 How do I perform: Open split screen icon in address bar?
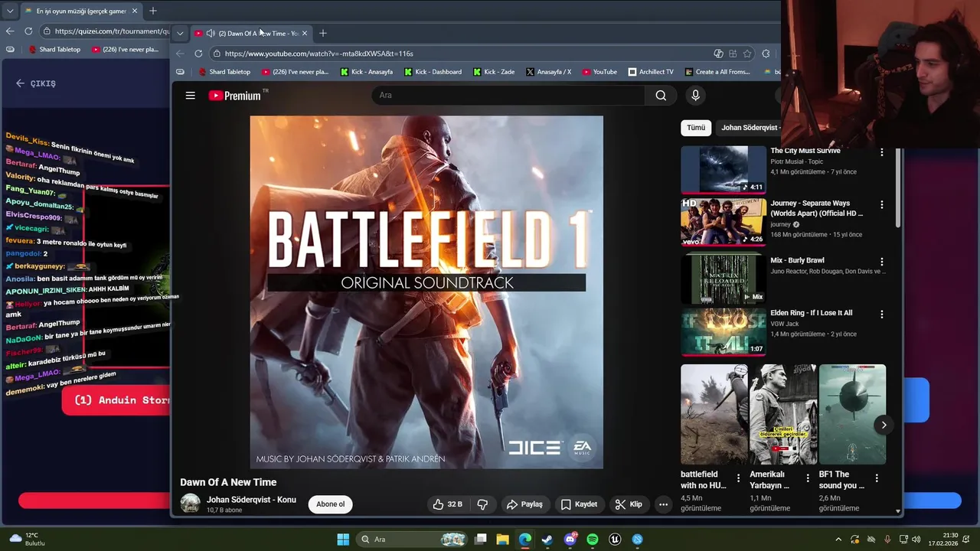click(733, 54)
